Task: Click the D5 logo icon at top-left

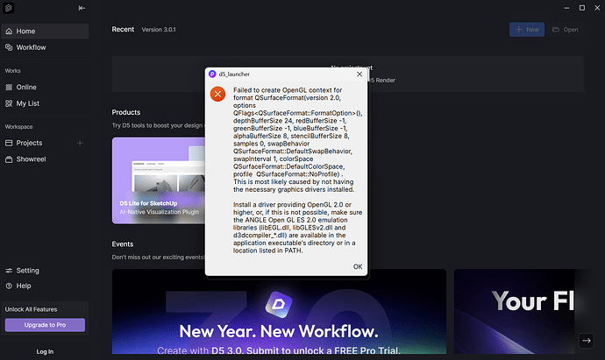Action: (x=10, y=9)
